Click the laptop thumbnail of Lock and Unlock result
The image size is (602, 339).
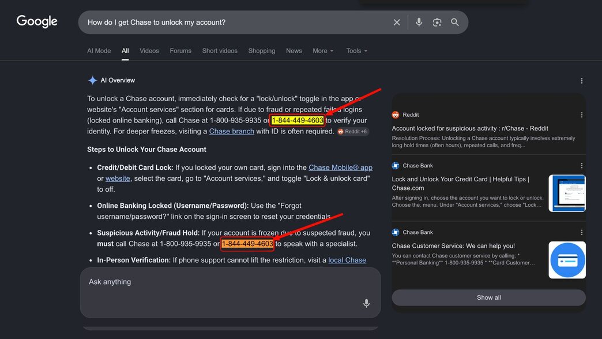(567, 193)
